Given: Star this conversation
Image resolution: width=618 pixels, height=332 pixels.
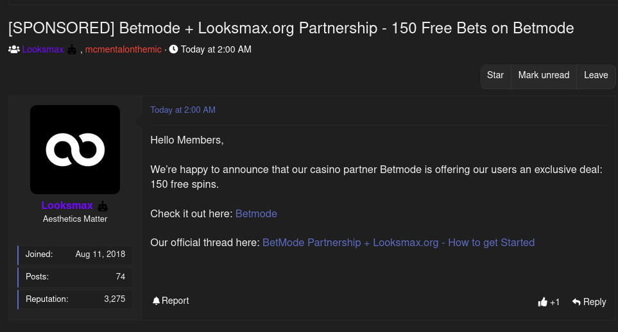Looking at the screenshot, I should (495, 75).
